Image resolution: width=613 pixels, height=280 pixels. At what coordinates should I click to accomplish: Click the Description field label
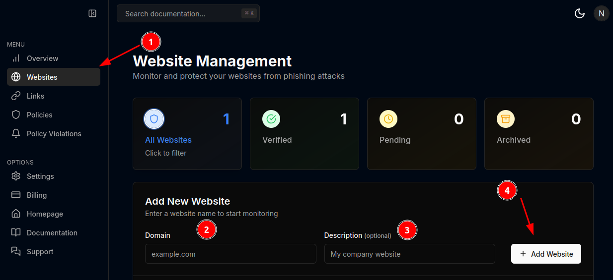pyautogui.click(x=358, y=235)
